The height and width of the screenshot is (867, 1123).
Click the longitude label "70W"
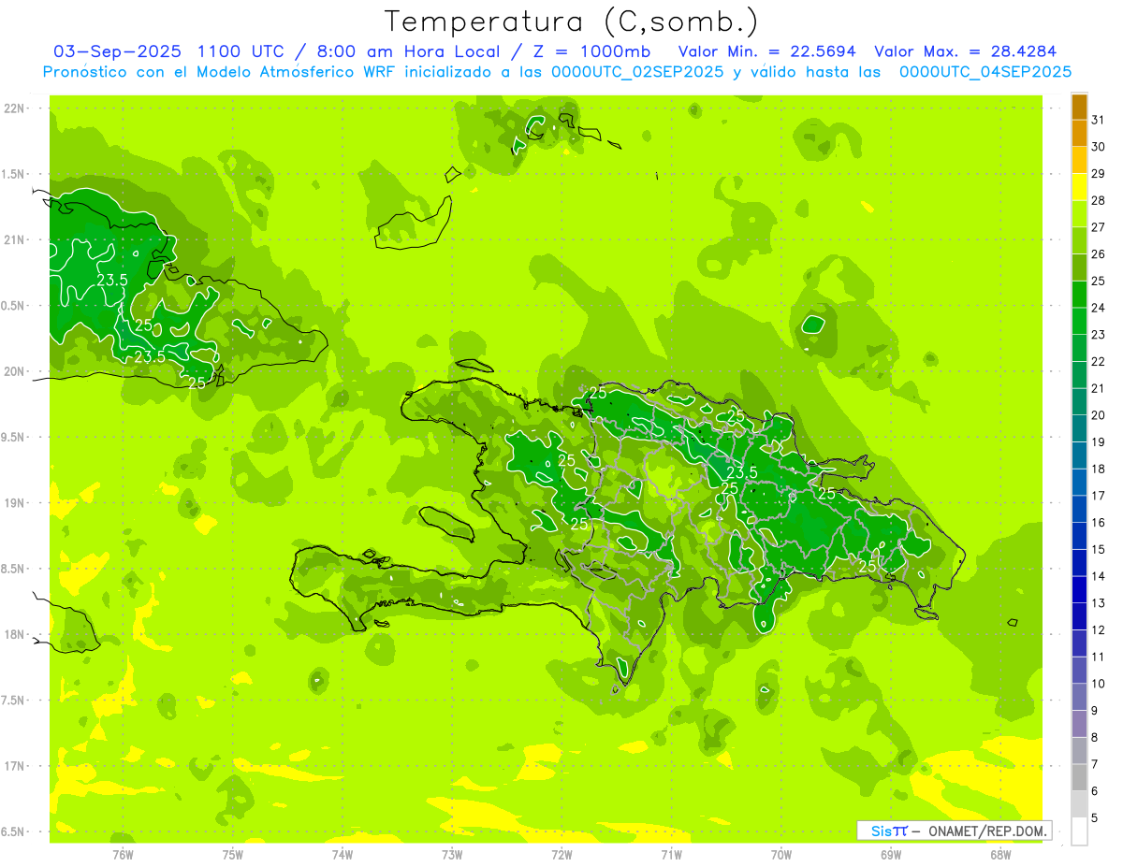coord(781,855)
